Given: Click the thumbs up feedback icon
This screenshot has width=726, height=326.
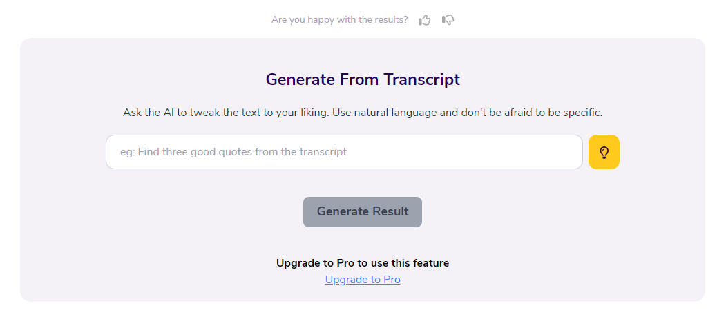Looking at the screenshot, I should pyautogui.click(x=425, y=20).
